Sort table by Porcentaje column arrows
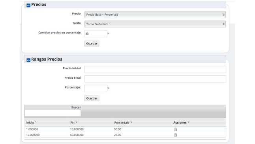 pos(131,122)
